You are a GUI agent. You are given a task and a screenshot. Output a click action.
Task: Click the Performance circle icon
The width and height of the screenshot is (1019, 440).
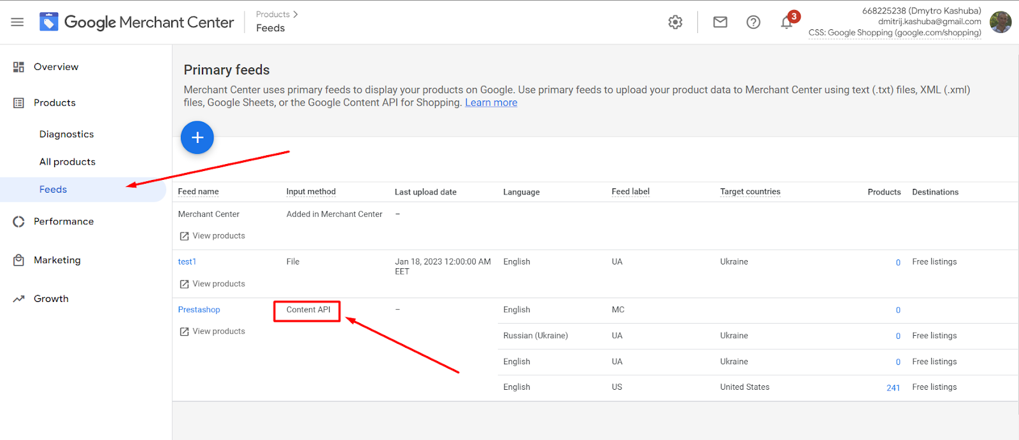pos(18,221)
